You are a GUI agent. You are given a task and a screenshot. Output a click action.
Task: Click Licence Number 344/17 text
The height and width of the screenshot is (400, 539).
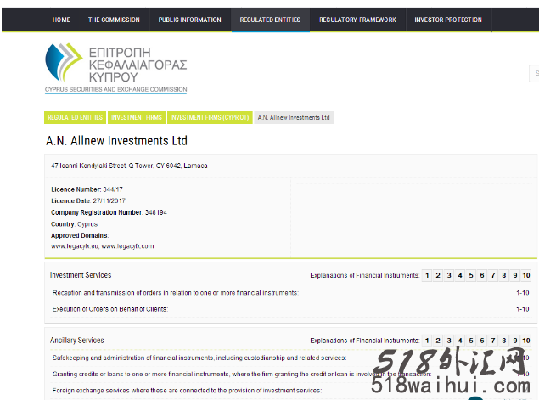(87, 189)
